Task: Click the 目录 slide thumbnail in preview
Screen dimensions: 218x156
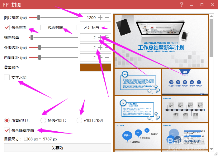Action: [185, 82]
